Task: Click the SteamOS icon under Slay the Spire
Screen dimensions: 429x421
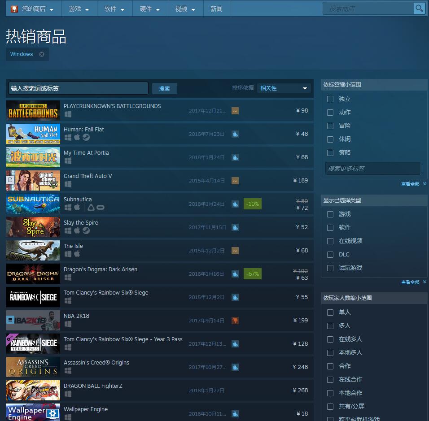Action: click(x=86, y=230)
